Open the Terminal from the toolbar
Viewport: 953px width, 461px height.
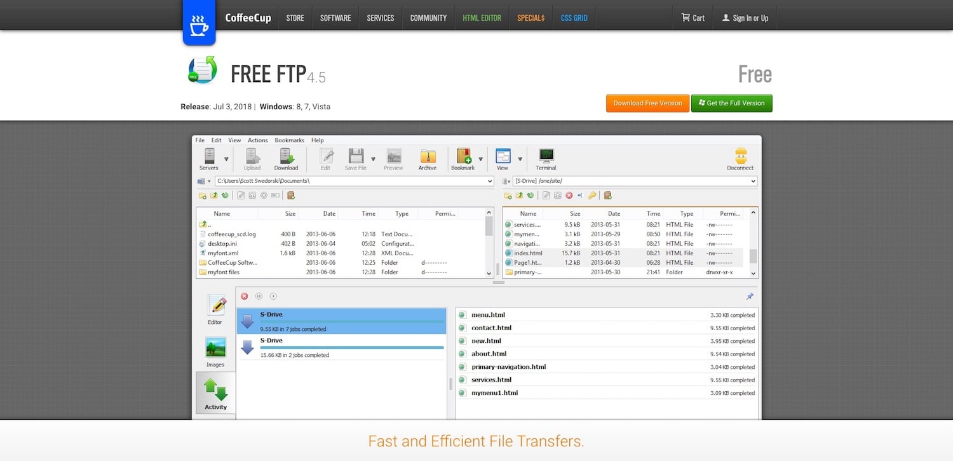click(545, 158)
